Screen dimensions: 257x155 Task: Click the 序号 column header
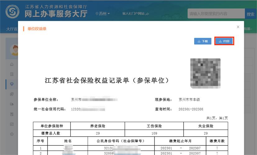pyautogui.click(x=40, y=141)
